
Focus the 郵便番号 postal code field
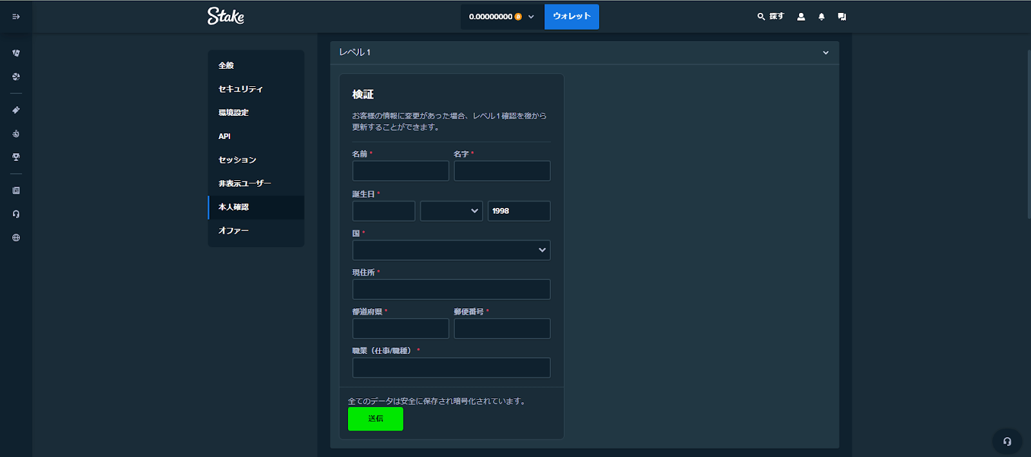pos(502,329)
